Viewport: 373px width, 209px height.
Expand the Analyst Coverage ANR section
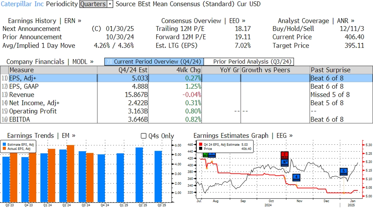(x=316, y=21)
